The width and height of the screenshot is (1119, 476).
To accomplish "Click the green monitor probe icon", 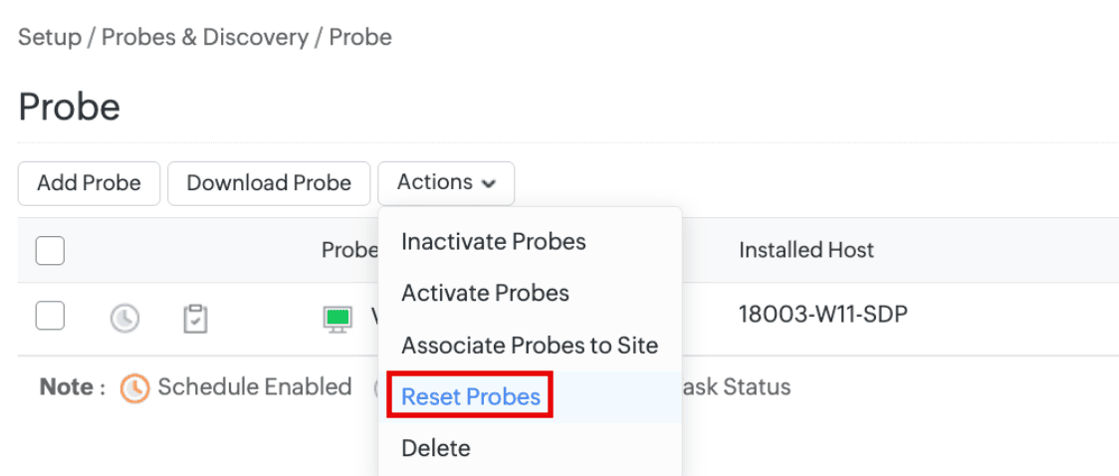I will coord(336,319).
